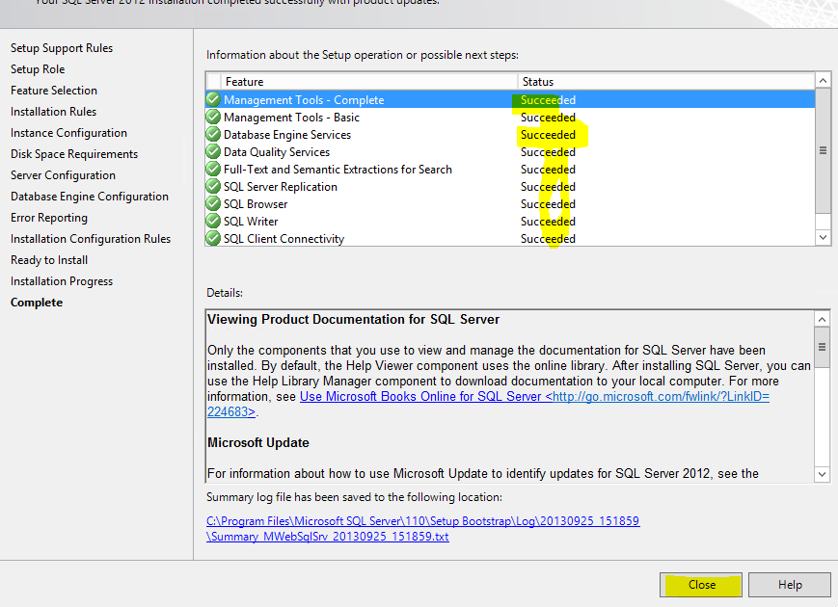This screenshot has width=838, height=607.
Task: Click green check icon beside Data Quality Services
Action: (x=213, y=151)
